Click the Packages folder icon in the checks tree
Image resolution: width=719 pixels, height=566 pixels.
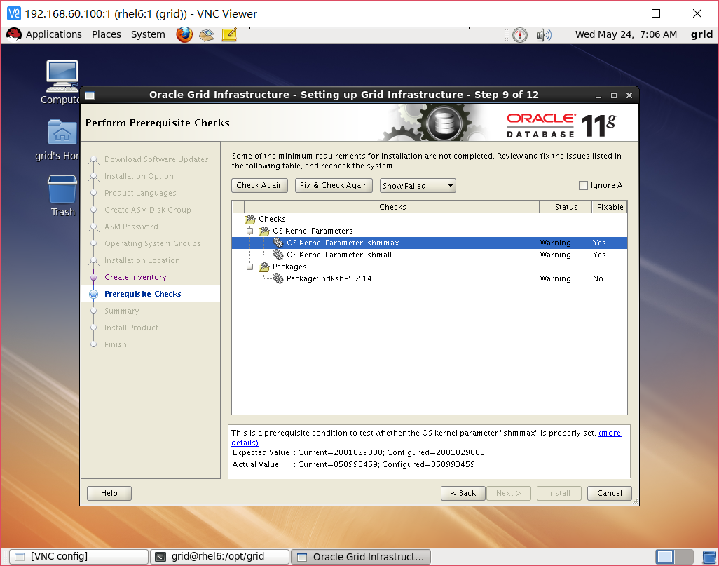pyautogui.click(x=263, y=267)
